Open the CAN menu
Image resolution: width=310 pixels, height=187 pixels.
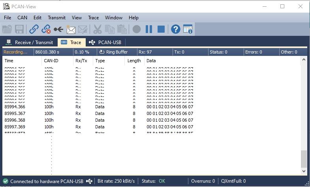point(23,18)
